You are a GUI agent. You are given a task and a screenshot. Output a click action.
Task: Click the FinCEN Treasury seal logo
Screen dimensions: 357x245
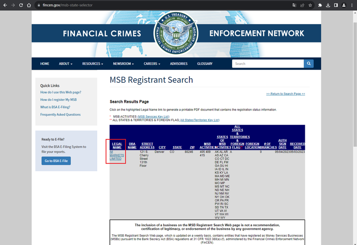pos(176,33)
